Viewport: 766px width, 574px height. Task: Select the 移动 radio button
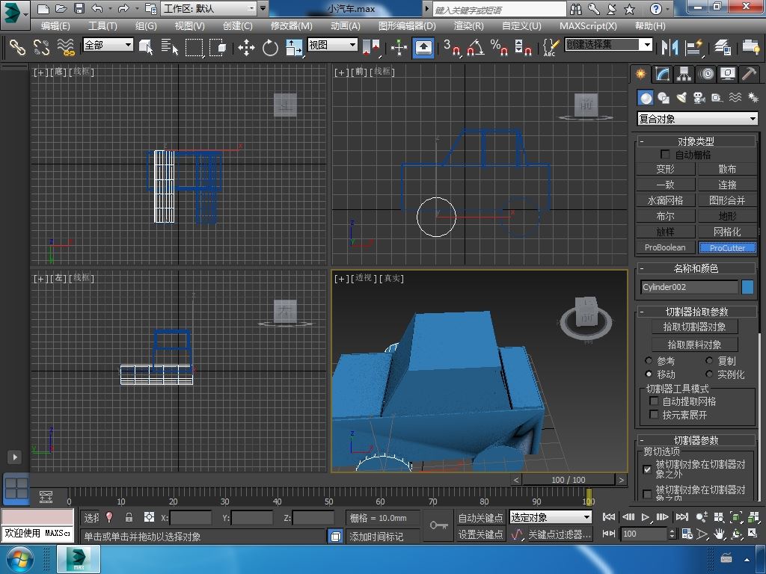(x=649, y=374)
